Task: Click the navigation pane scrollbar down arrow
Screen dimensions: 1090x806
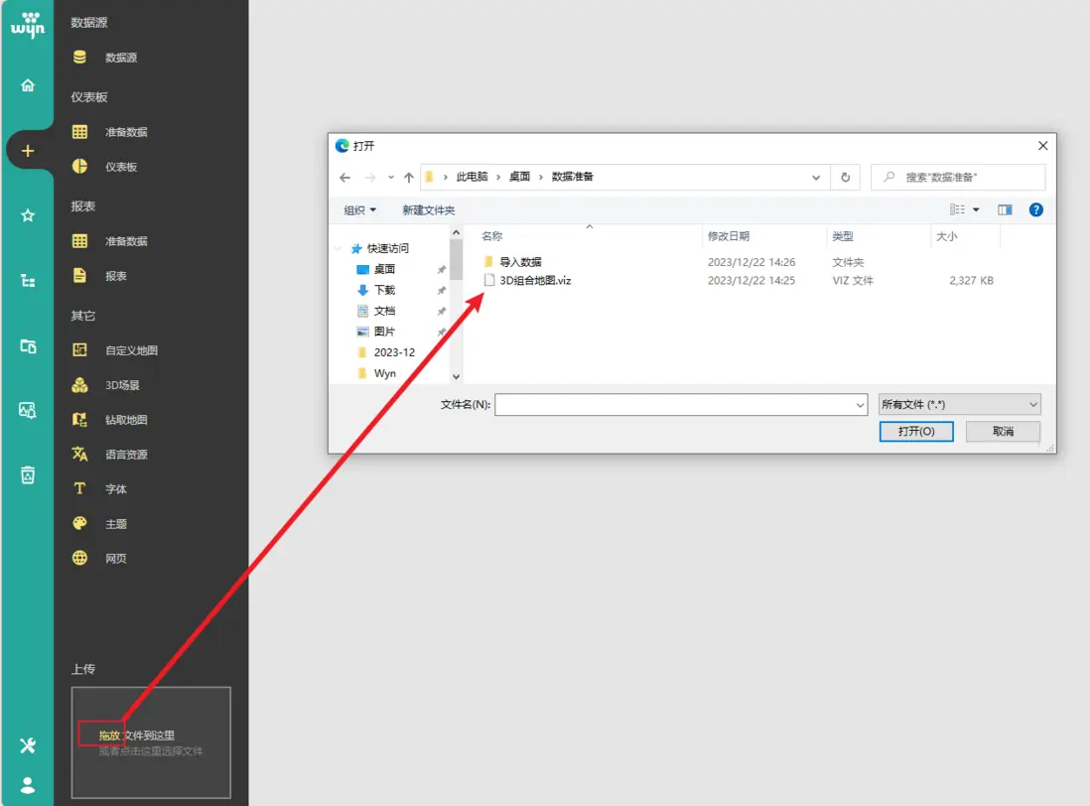Action: point(456,376)
